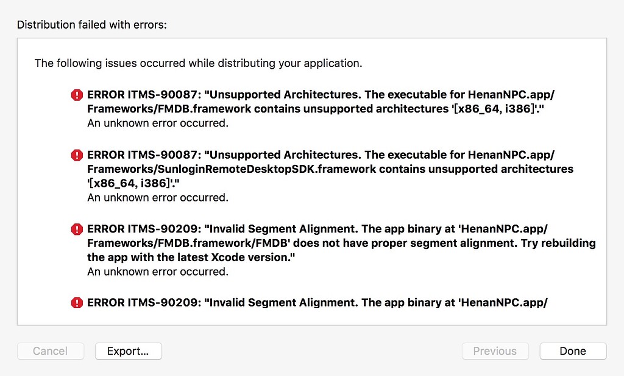Click the Export... button
624x376 pixels.
pyautogui.click(x=128, y=351)
